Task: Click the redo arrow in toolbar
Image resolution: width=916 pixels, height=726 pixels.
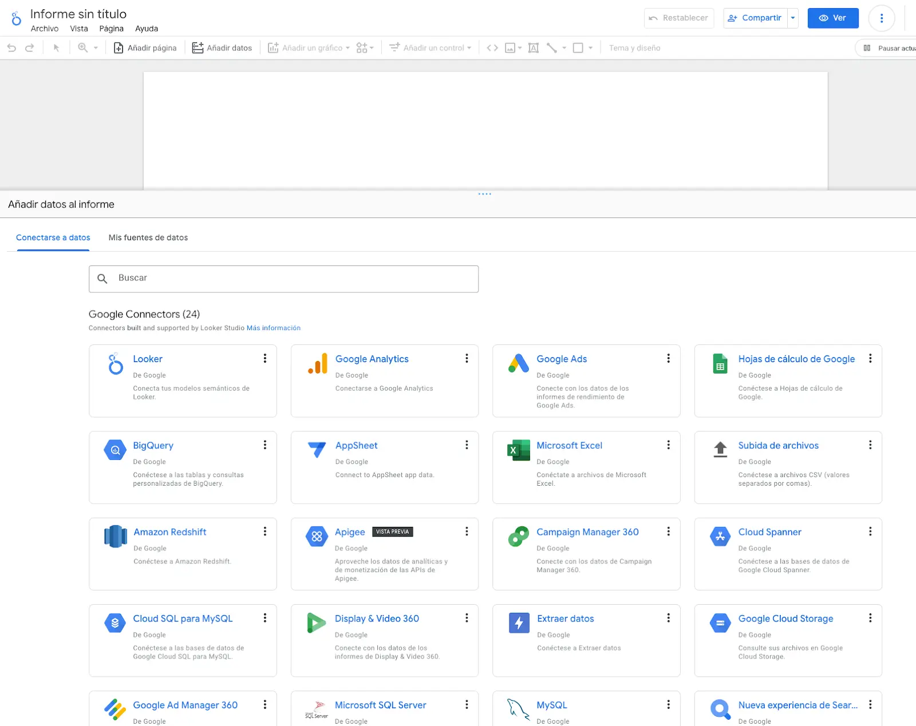Action: (30, 48)
